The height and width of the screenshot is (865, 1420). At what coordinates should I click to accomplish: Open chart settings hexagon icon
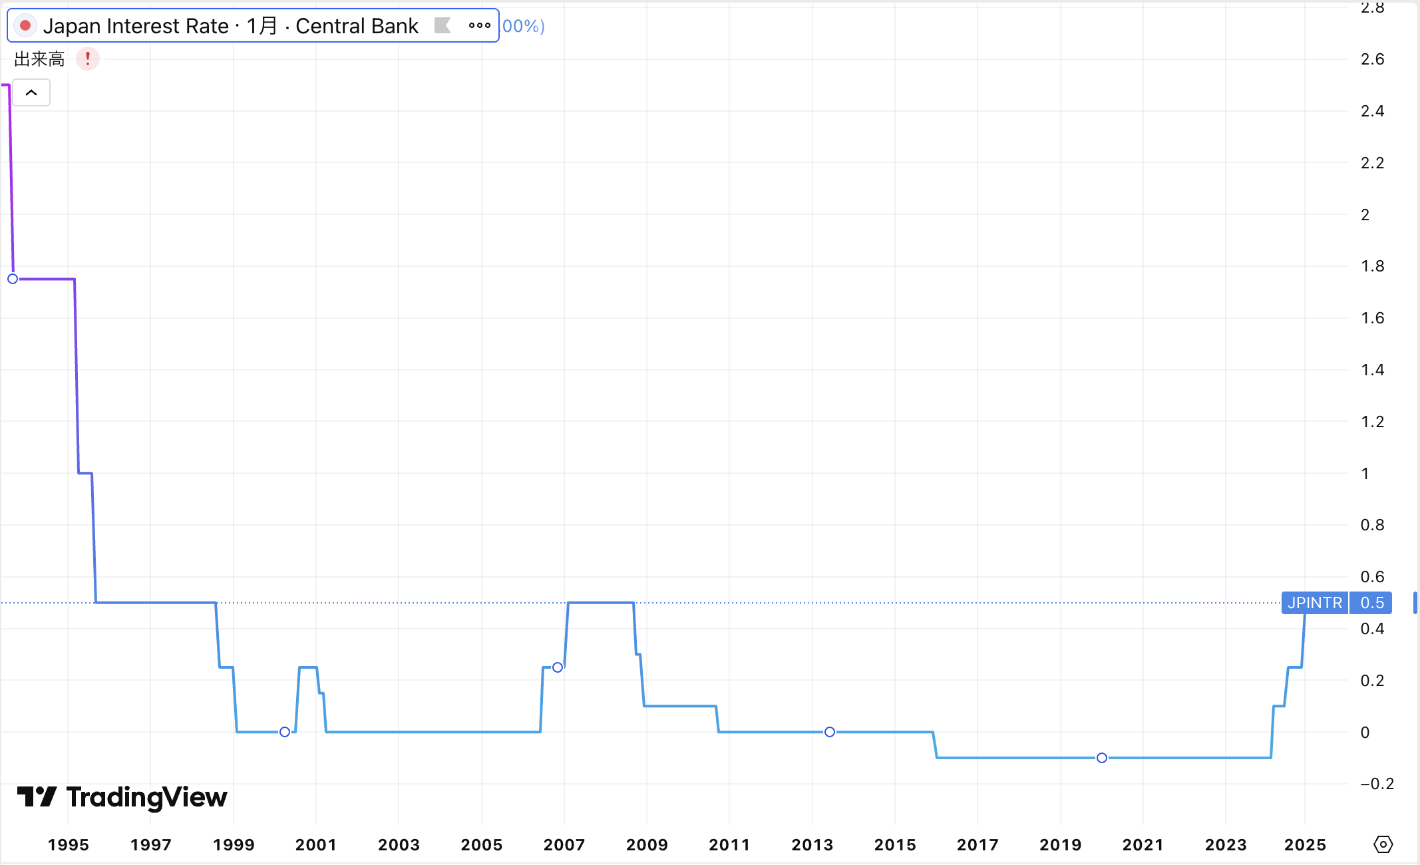(x=1383, y=844)
